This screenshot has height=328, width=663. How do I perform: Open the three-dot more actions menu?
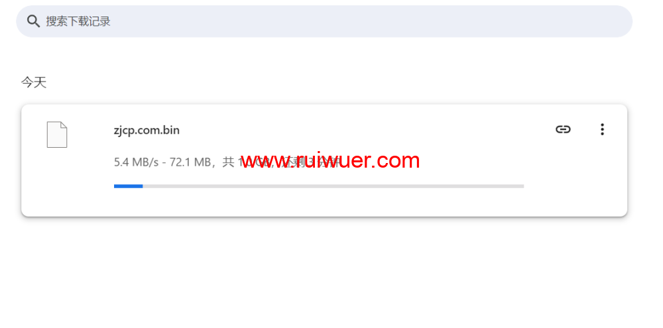[602, 129]
